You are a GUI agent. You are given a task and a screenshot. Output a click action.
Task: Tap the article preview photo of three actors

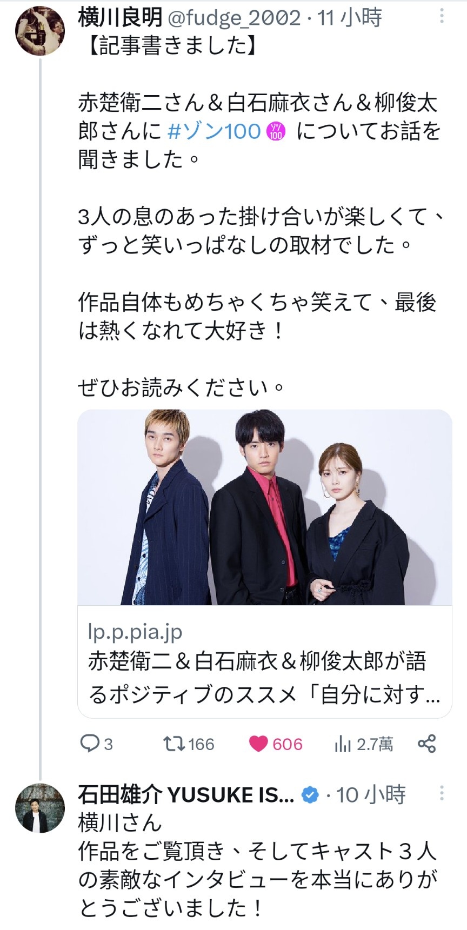point(265,507)
